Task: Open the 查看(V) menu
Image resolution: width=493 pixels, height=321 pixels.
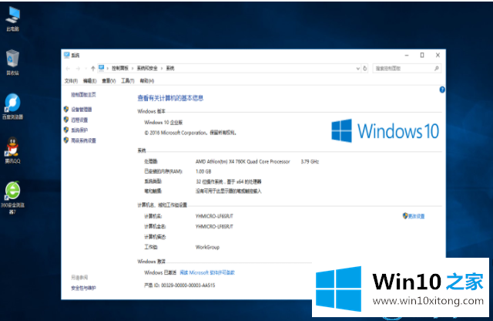Action: [109, 81]
